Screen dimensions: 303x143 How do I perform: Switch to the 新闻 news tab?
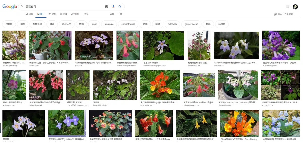click(63, 14)
